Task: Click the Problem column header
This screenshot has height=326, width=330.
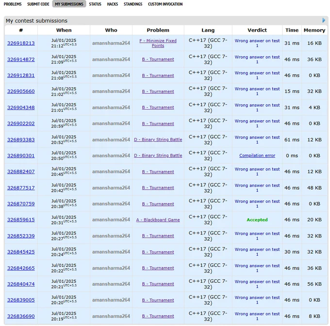Action: coord(158,30)
